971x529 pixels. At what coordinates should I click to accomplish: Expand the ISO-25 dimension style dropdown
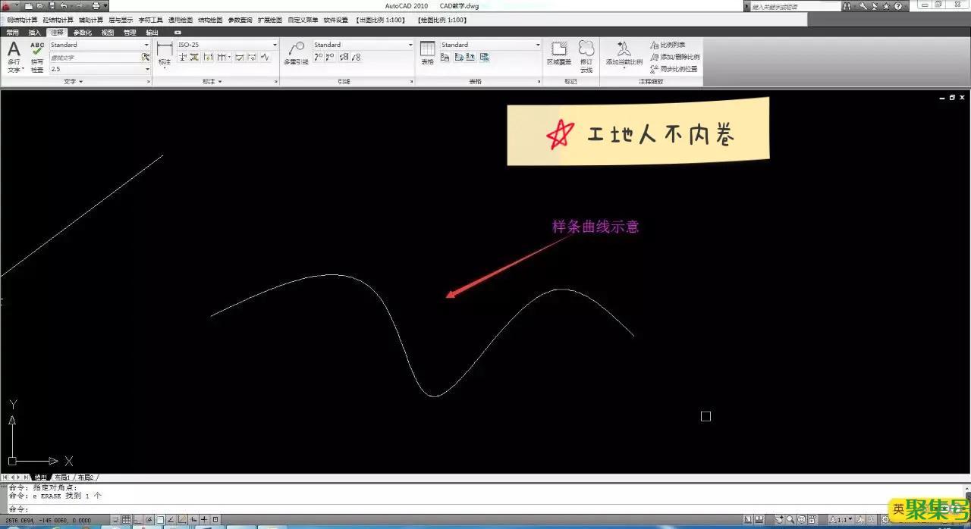(275, 45)
